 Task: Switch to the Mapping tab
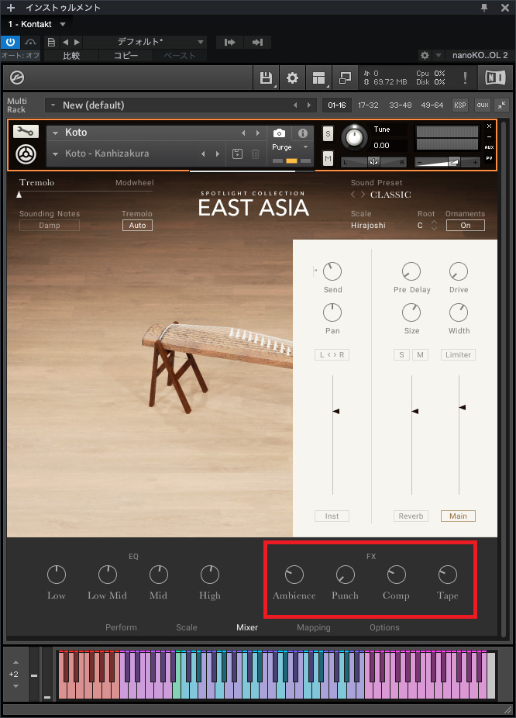click(313, 627)
